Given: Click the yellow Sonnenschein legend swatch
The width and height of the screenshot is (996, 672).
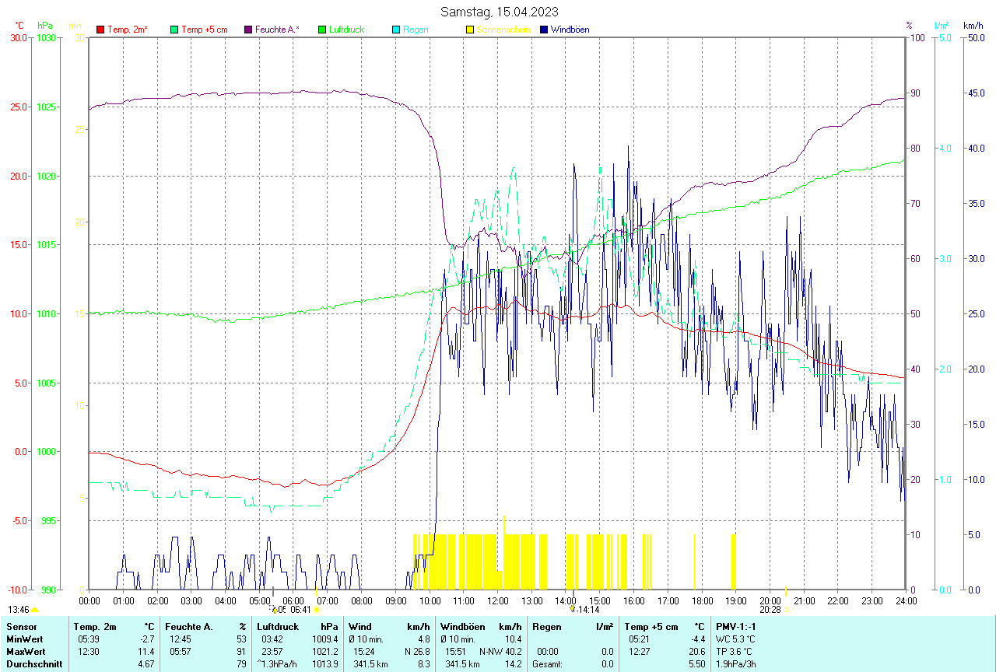Looking at the screenshot, I should [470, 30].
